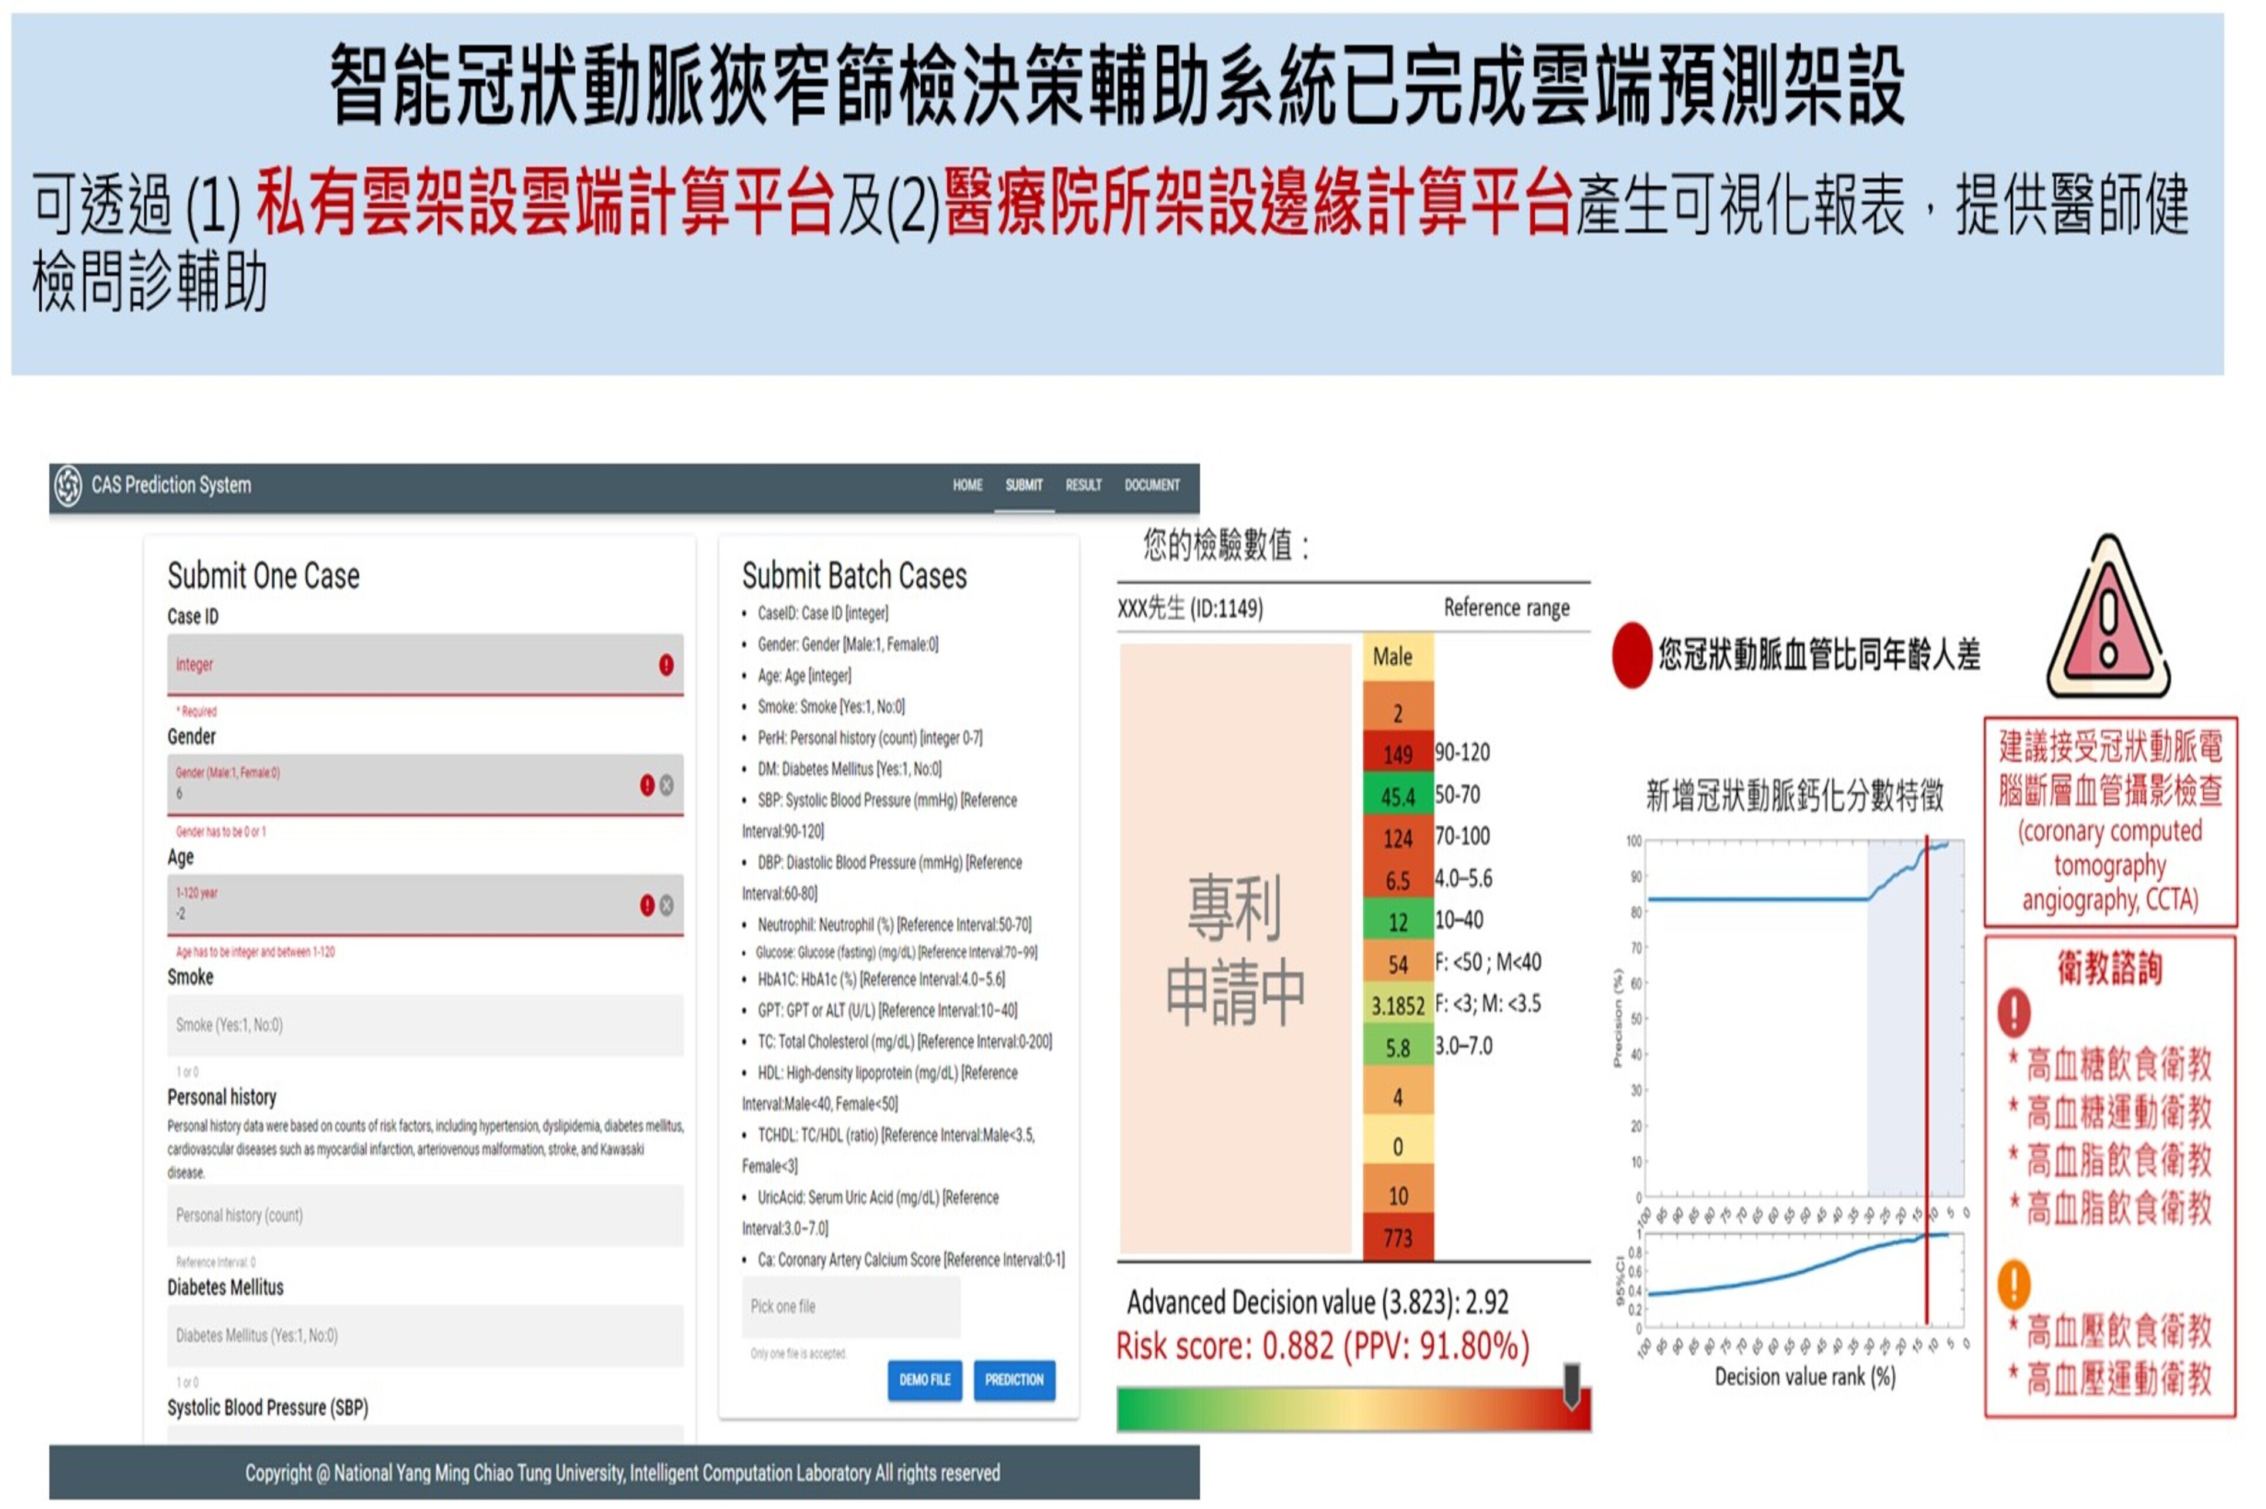Click the green cell with value 45.4
This screenshot has height=1509, width=2266.
[x=1398, y=795]
